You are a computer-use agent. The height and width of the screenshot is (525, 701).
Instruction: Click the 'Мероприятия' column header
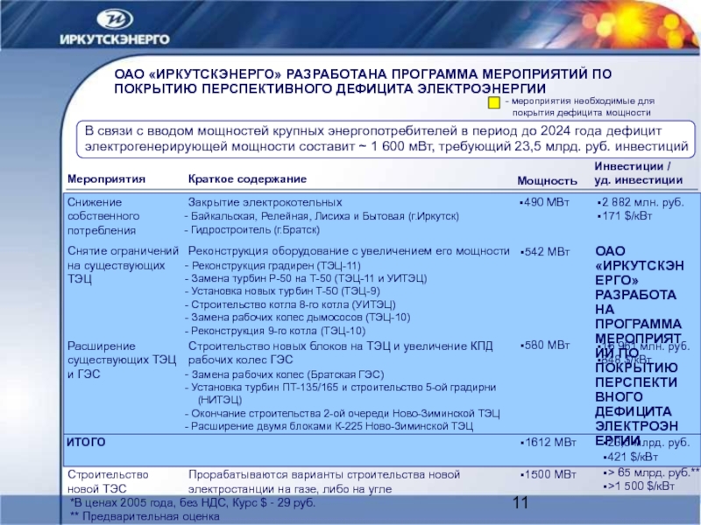coord(106,179)
